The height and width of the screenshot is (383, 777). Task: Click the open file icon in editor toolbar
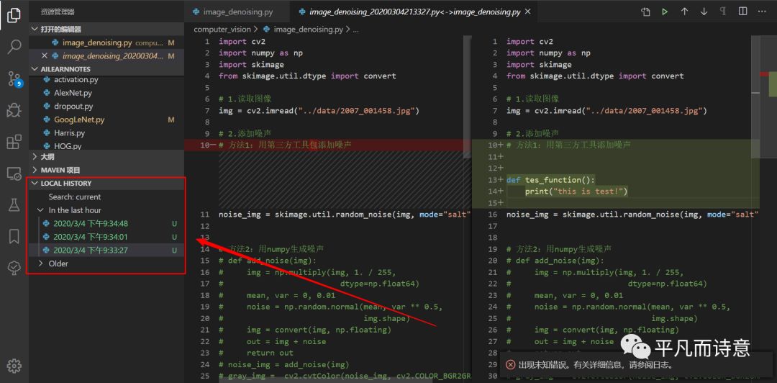pyautogui.click(x=645, y=12)
